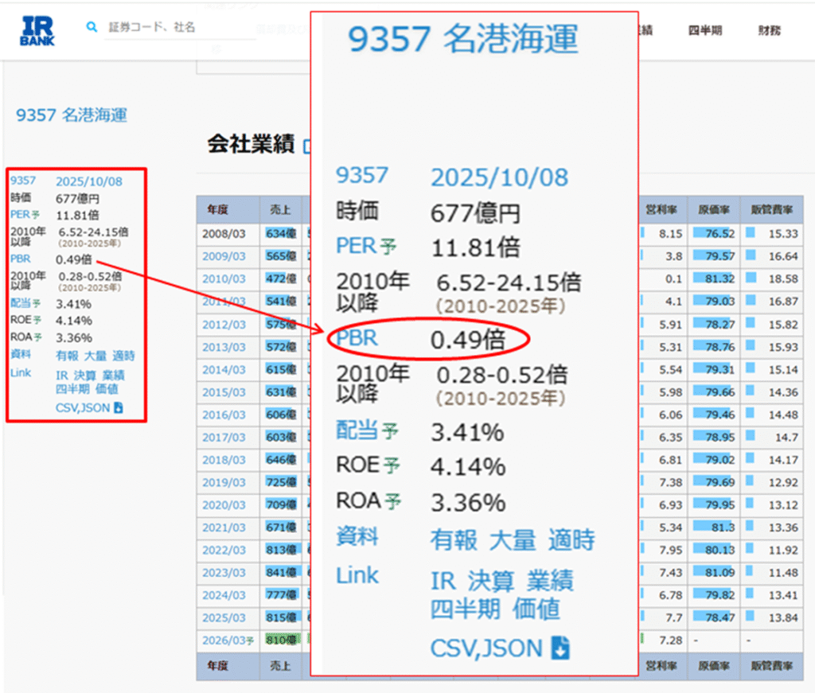Click the icon next to 会社業績 heading
Image resolution: width=815 pixels, height=693 pixels.
pos(306,146)
